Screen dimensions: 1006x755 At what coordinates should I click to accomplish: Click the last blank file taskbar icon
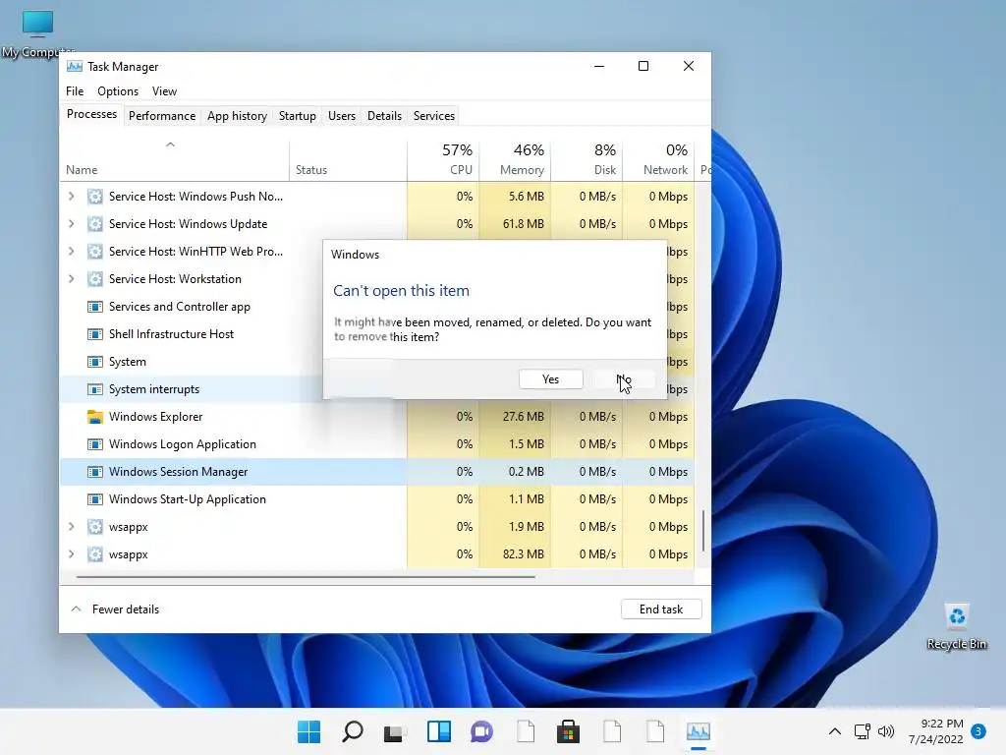click(655, 731)
